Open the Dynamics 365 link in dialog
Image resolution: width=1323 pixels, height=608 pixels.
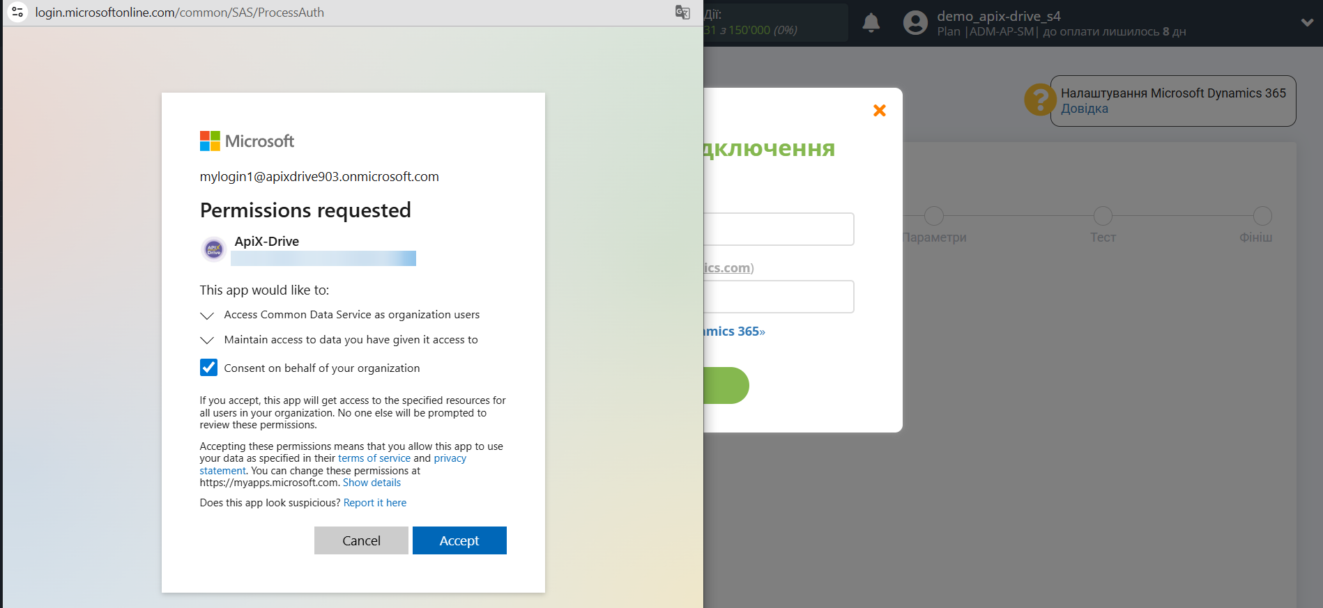pos(734,332)
